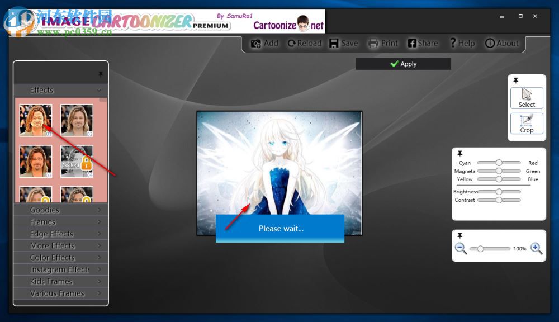The image size is (559, 322).
Task: Expand the Goodies section
Action: (x=60, y=210)
